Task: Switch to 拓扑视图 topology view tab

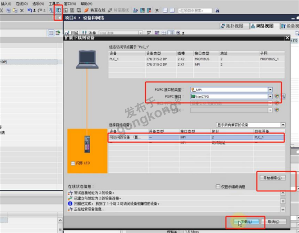Action: point(235,26)
